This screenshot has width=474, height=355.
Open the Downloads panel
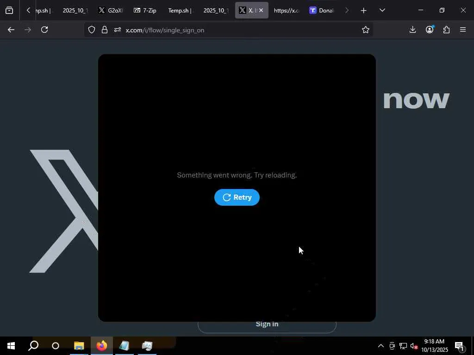[412, 30]
